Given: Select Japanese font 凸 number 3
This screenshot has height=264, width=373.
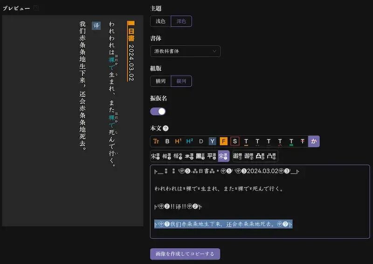Looking at the screenshot, I should pyautogui.click(x=260, y=156).
